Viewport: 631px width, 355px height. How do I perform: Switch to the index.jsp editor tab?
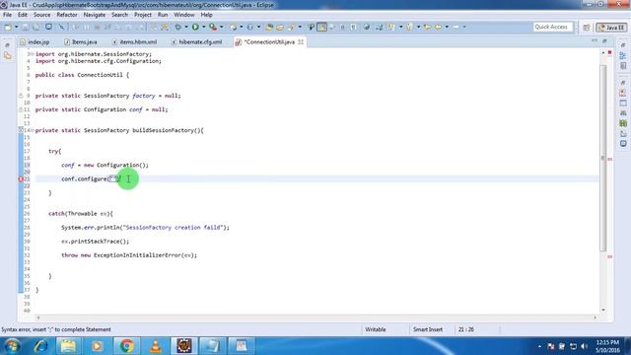click(35, 41)
